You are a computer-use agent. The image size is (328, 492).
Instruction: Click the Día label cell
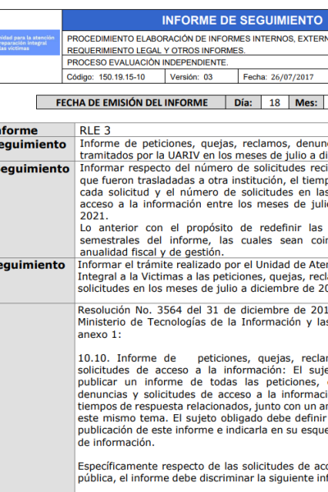point(244,102)
